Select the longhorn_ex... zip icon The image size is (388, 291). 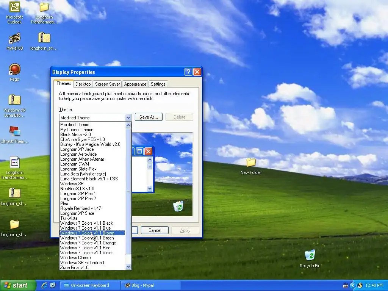pyautogui.click(x=44, y=41)
